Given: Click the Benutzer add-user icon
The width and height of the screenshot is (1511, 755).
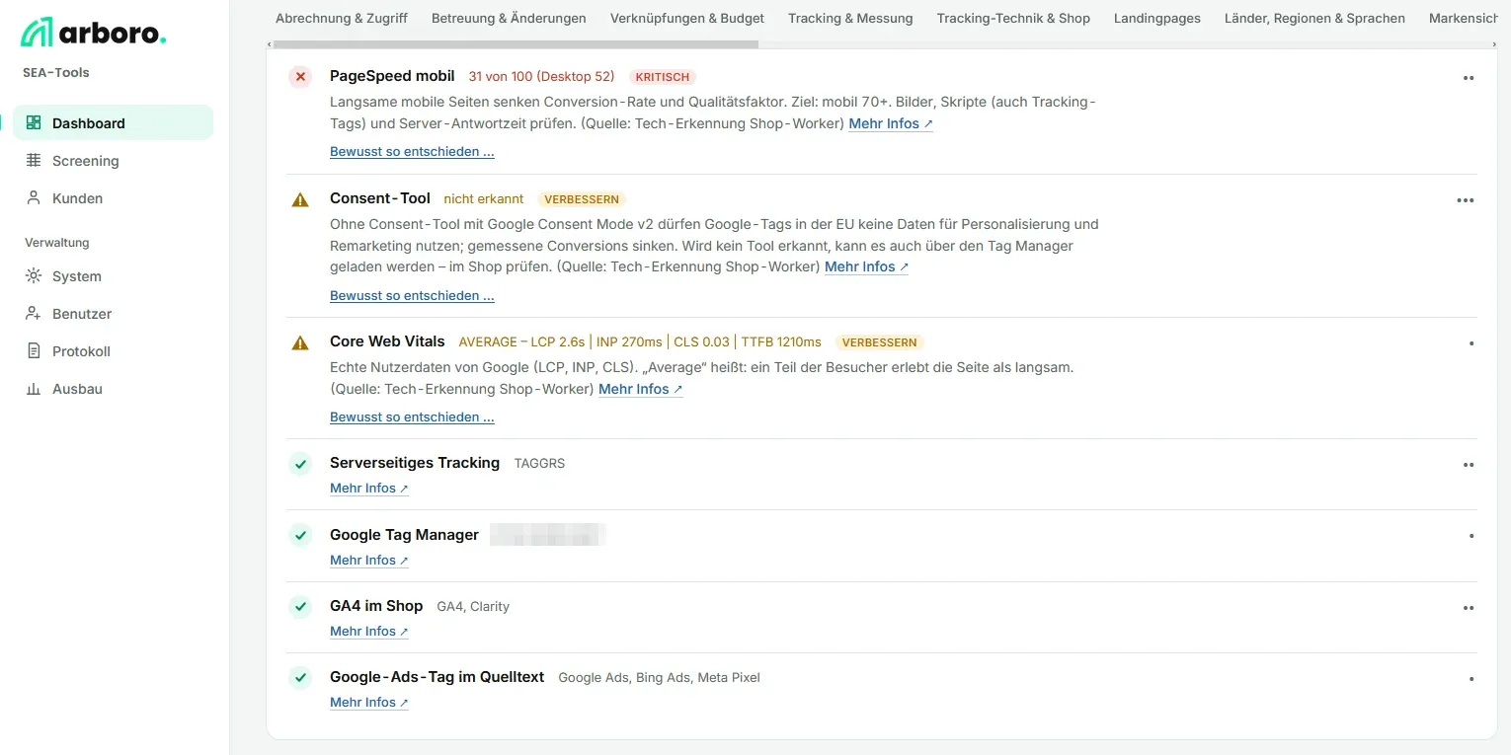Looking at the screenshot, I should [34, 314].
